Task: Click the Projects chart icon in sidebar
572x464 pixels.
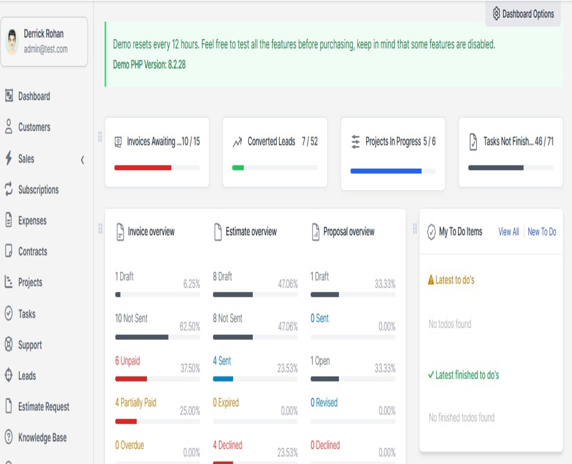Action: [9, 282]
